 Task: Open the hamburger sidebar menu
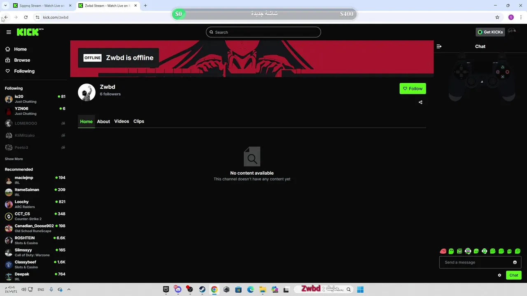coord(9,32)
